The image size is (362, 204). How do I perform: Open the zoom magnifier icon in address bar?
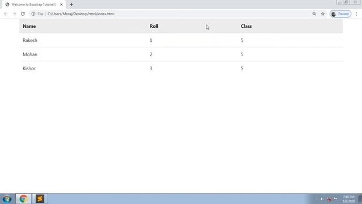pos(314,14)
